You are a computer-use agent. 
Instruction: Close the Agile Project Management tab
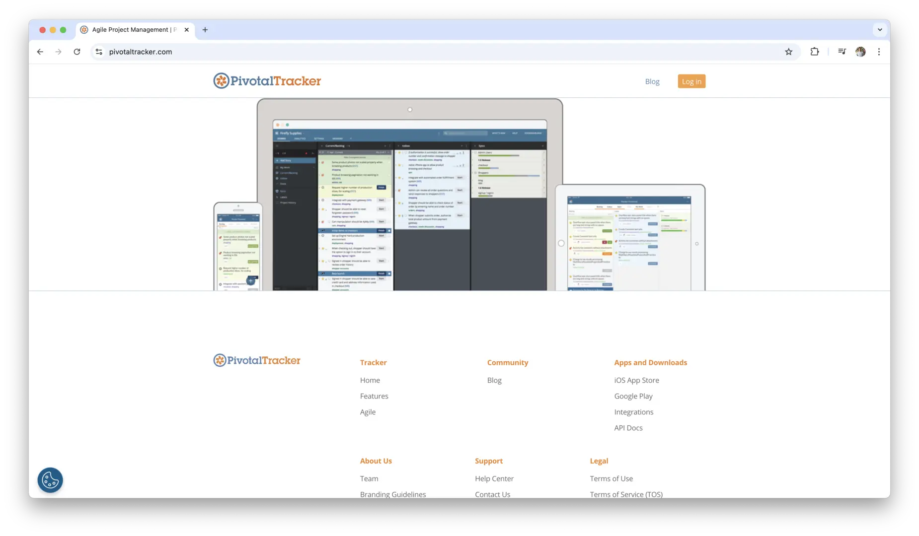187,30
